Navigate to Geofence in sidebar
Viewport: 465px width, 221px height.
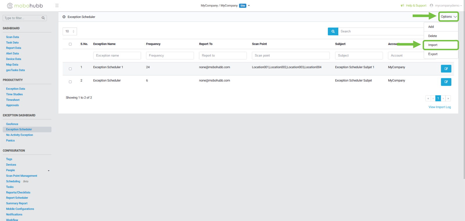[12, 124]
